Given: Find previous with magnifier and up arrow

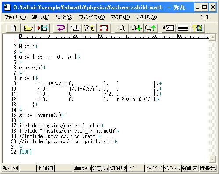Looking at the screenshot, I should tap(151, 28).
